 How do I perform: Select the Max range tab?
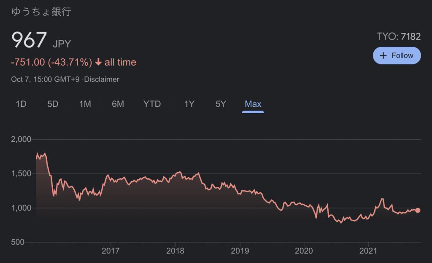coord(253,104)
